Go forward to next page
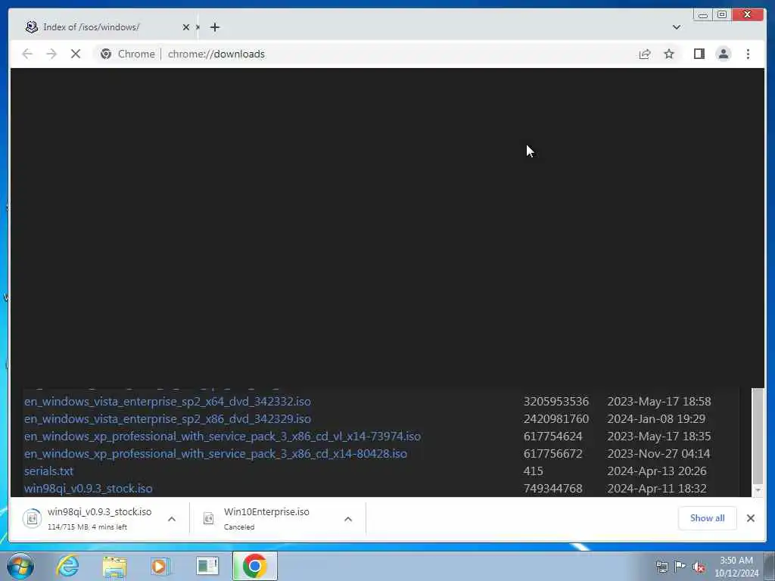This screenshot has height=581, width=775. [x=51, y=54]
